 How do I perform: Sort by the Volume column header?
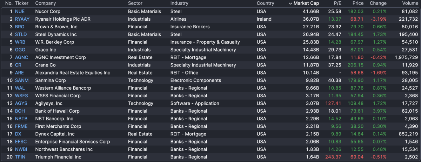click(x=410, y=3)
